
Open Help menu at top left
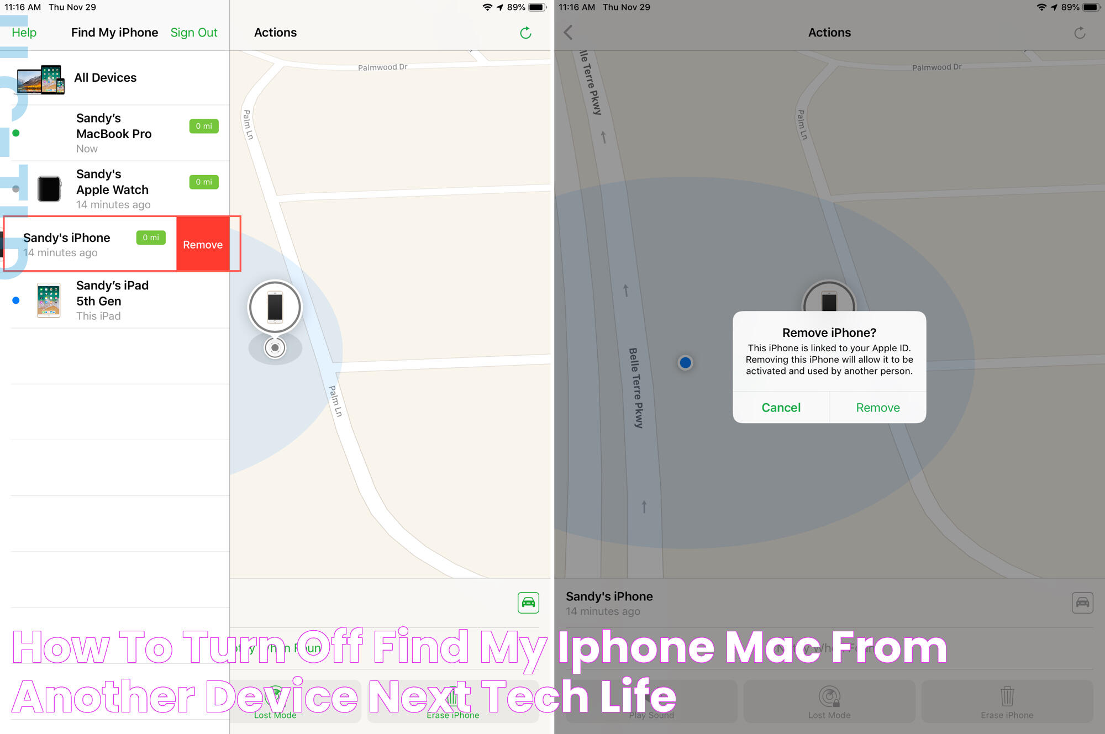pos(24,32)
